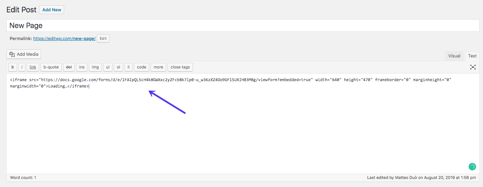Viewport: 483px width, 187px height.
Task: Switch to the Visual editor tab
Action: point(454,56)
